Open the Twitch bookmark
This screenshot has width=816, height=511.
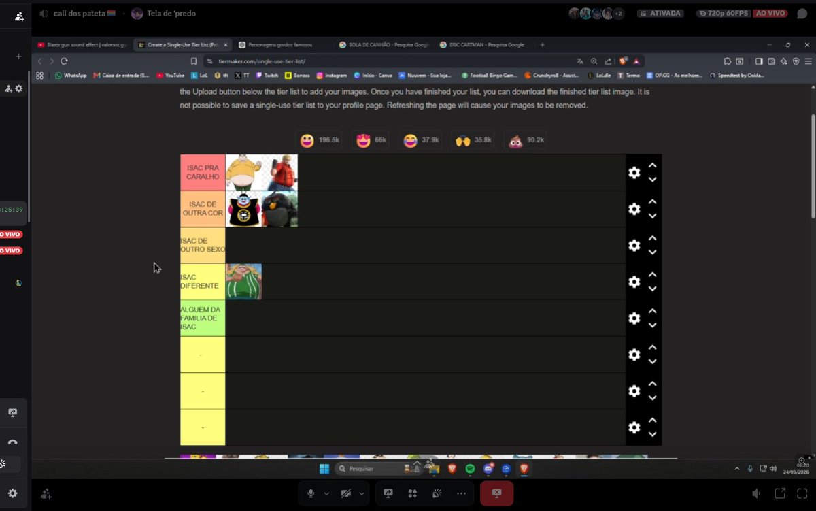(267, 76)
